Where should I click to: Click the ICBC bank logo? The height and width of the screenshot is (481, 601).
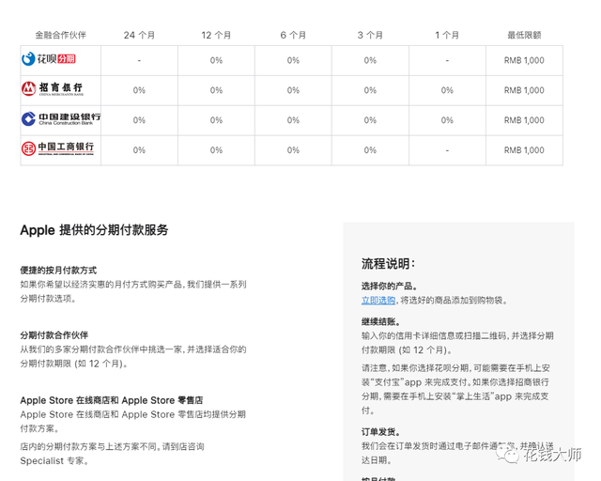click(x=58, y=149)
